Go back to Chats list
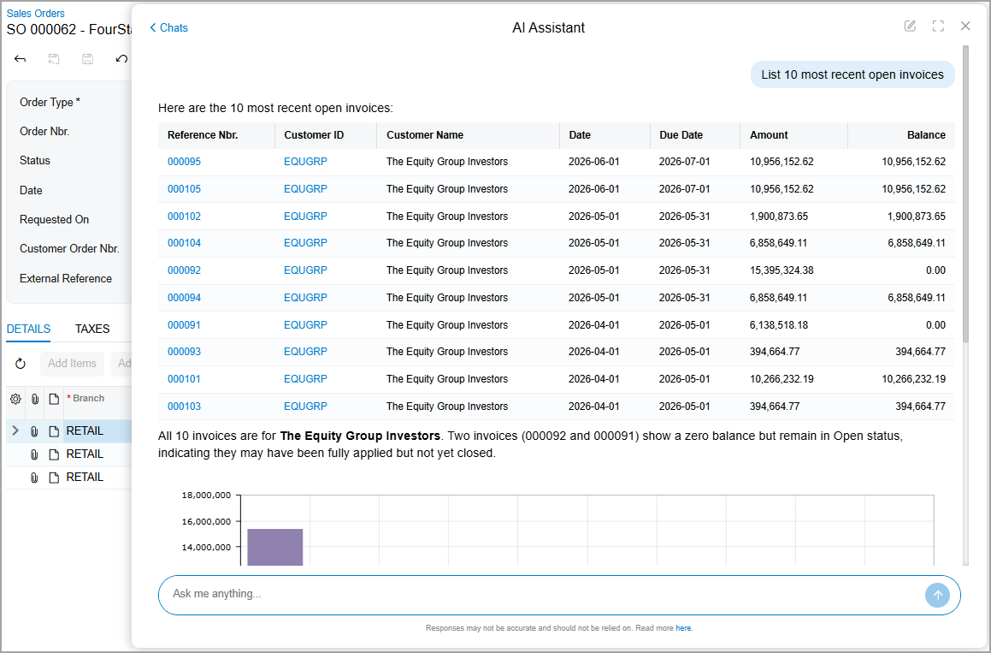 [x=168, y=27]
